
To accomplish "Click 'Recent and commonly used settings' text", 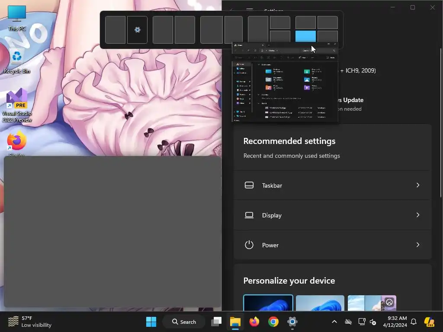I will coord(292,156).
